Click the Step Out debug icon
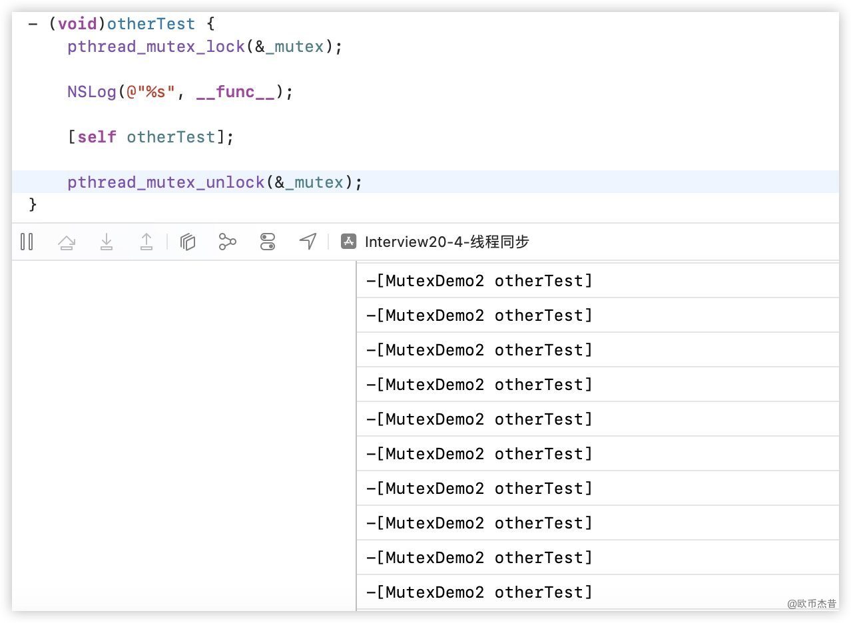The height and width of the screenshot is (623, 851). pyautogui.click(x=146, y=242)
